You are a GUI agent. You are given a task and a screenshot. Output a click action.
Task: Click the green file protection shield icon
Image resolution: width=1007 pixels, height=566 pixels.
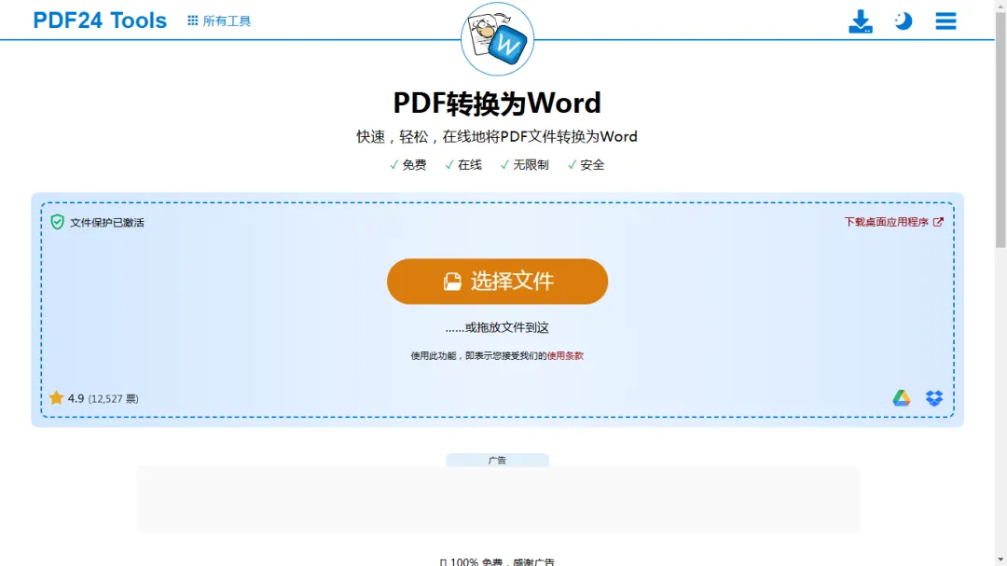[57, 222]
